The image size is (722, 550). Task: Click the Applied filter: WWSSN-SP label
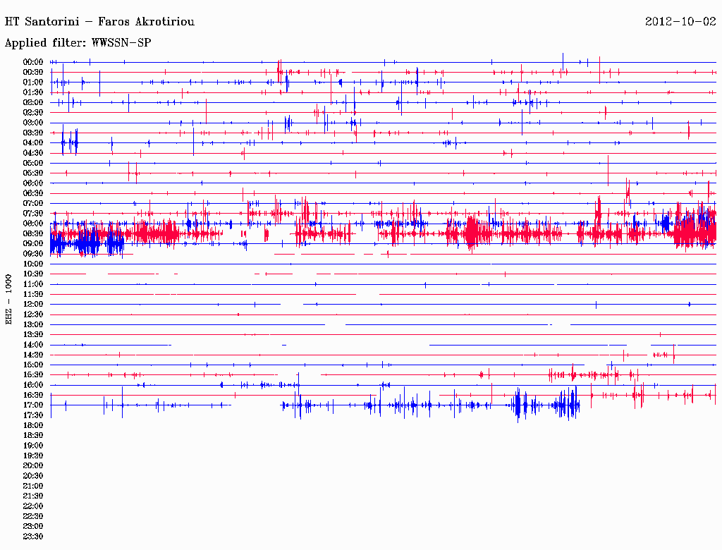[78, 43]
